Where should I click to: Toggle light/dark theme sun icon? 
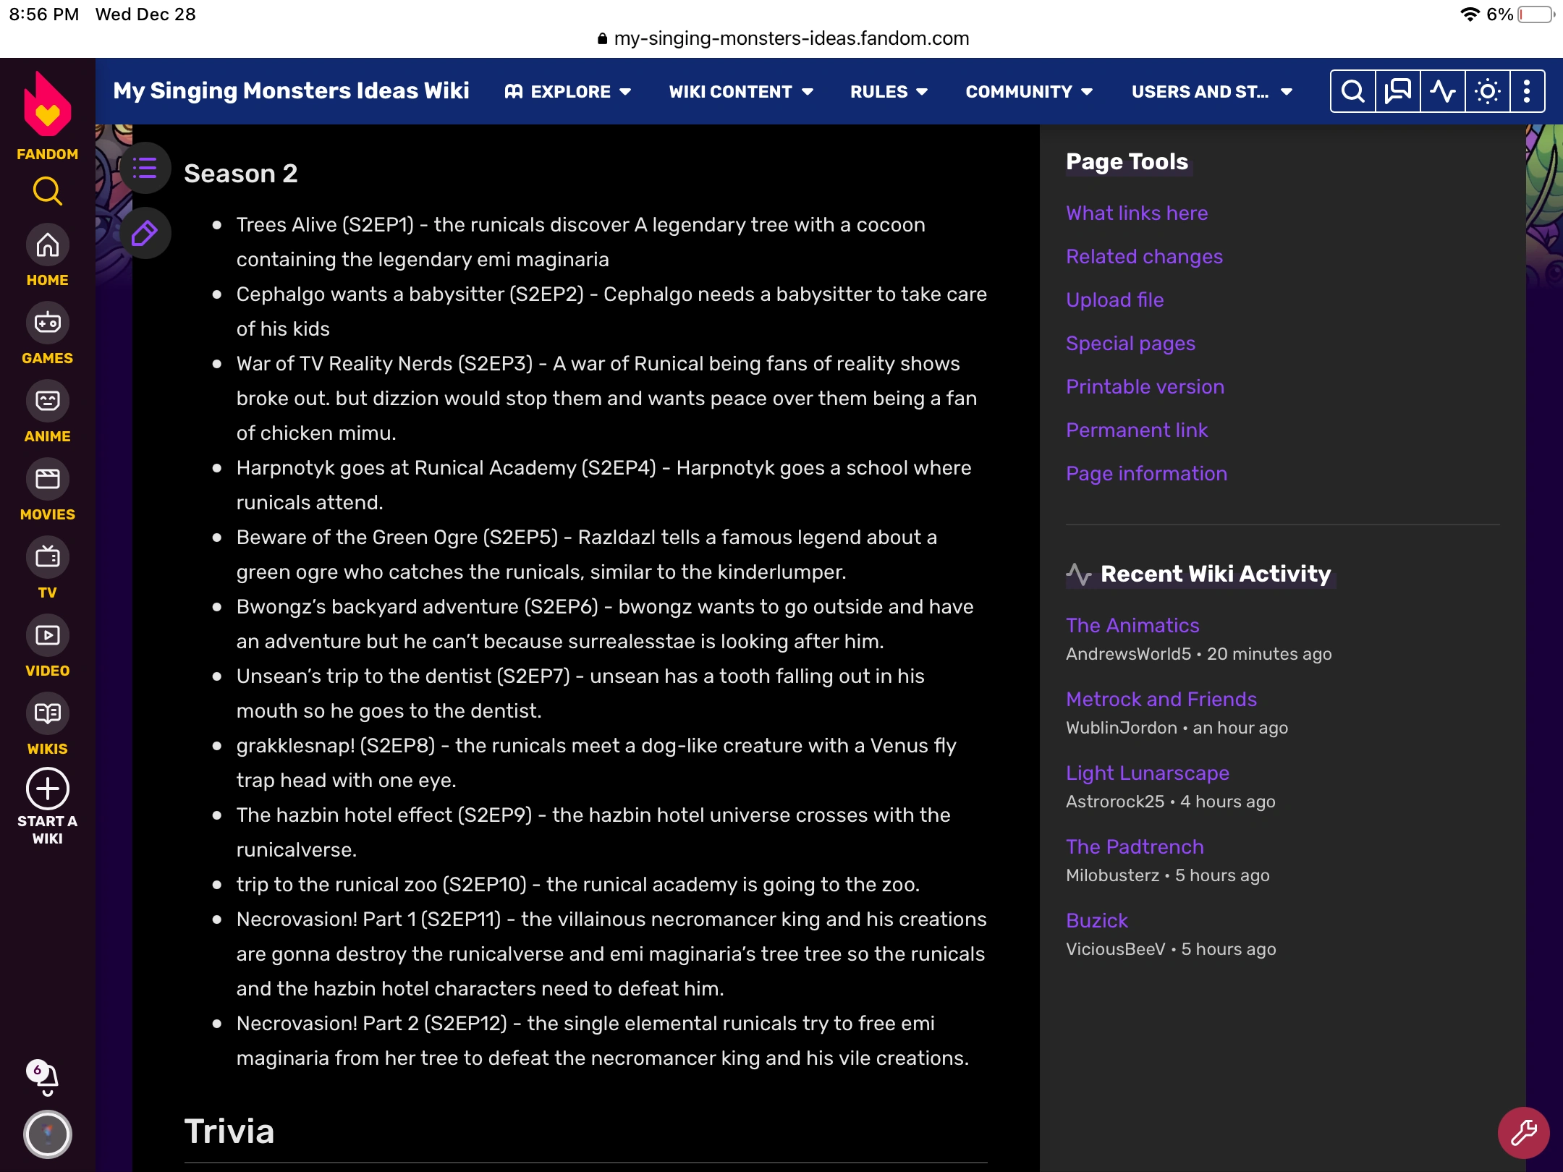click(x=1487, y=91)
